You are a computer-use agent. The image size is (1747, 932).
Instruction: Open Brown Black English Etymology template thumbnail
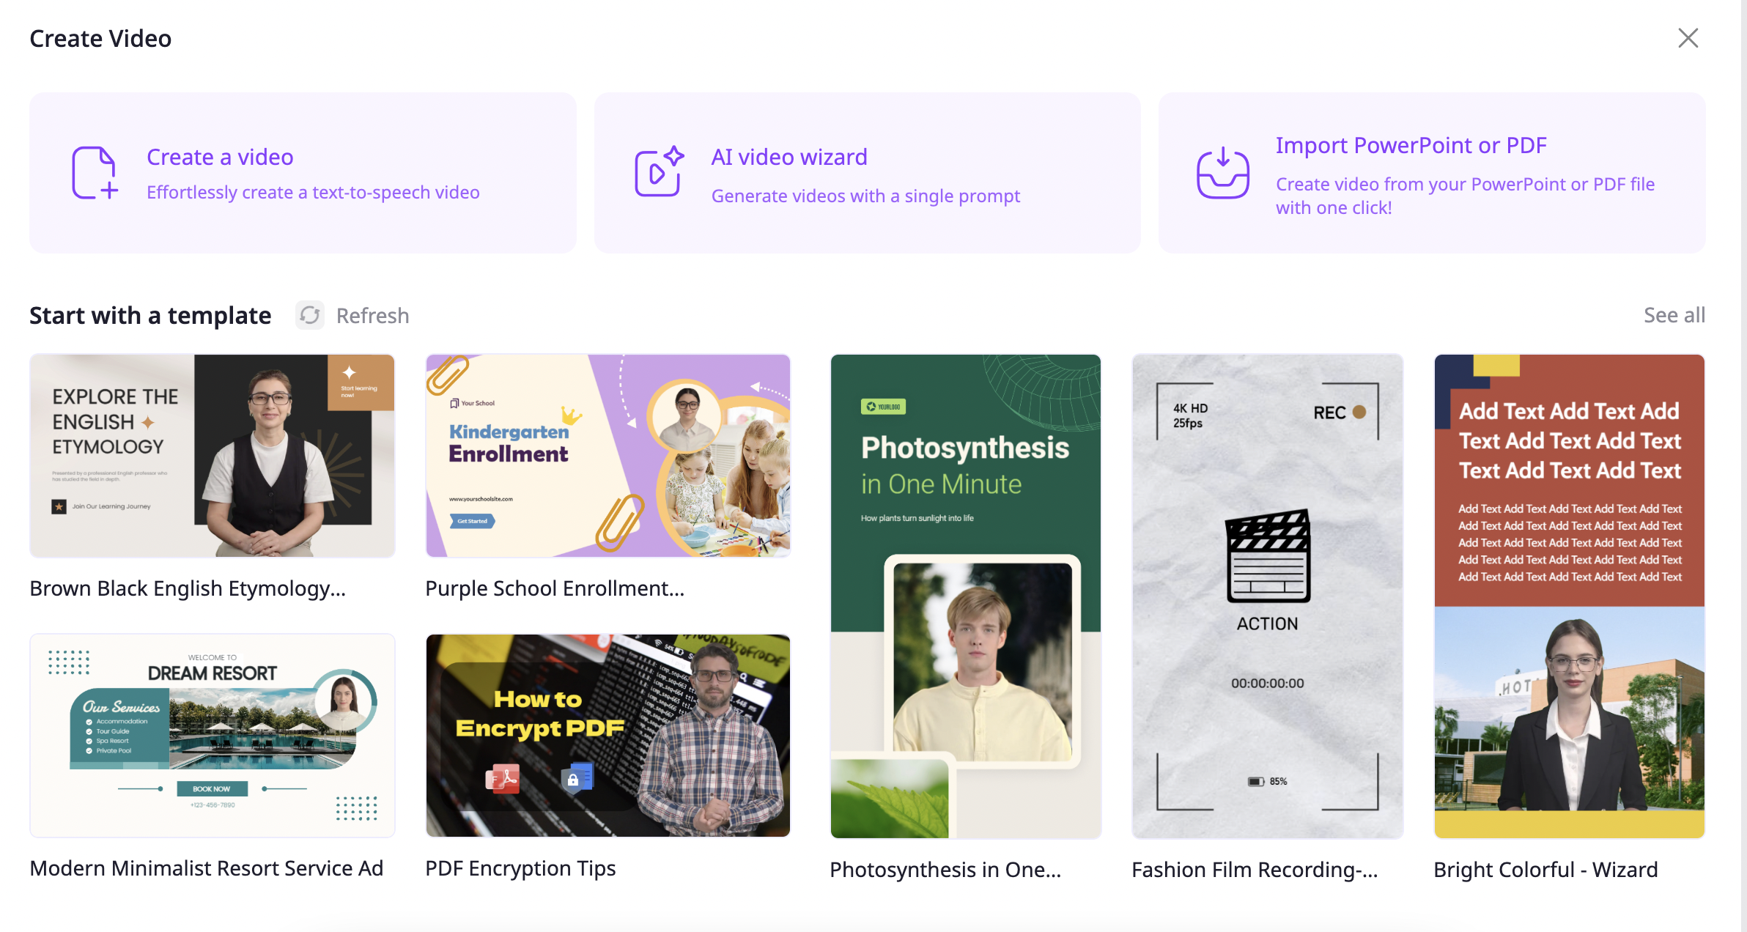(213, 456)
